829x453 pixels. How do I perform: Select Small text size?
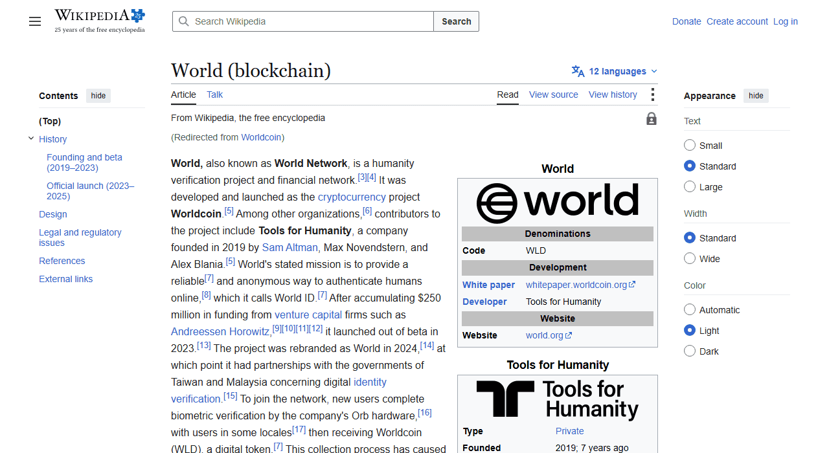point(690,146)
